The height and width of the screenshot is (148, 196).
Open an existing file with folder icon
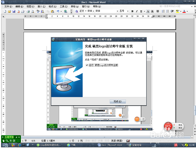coord(9,11)
